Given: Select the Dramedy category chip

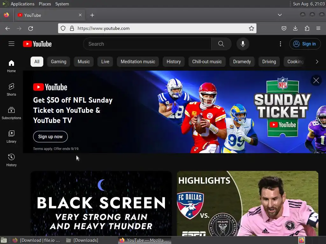Looking at the screenshot, I should (x=242, y=62).
